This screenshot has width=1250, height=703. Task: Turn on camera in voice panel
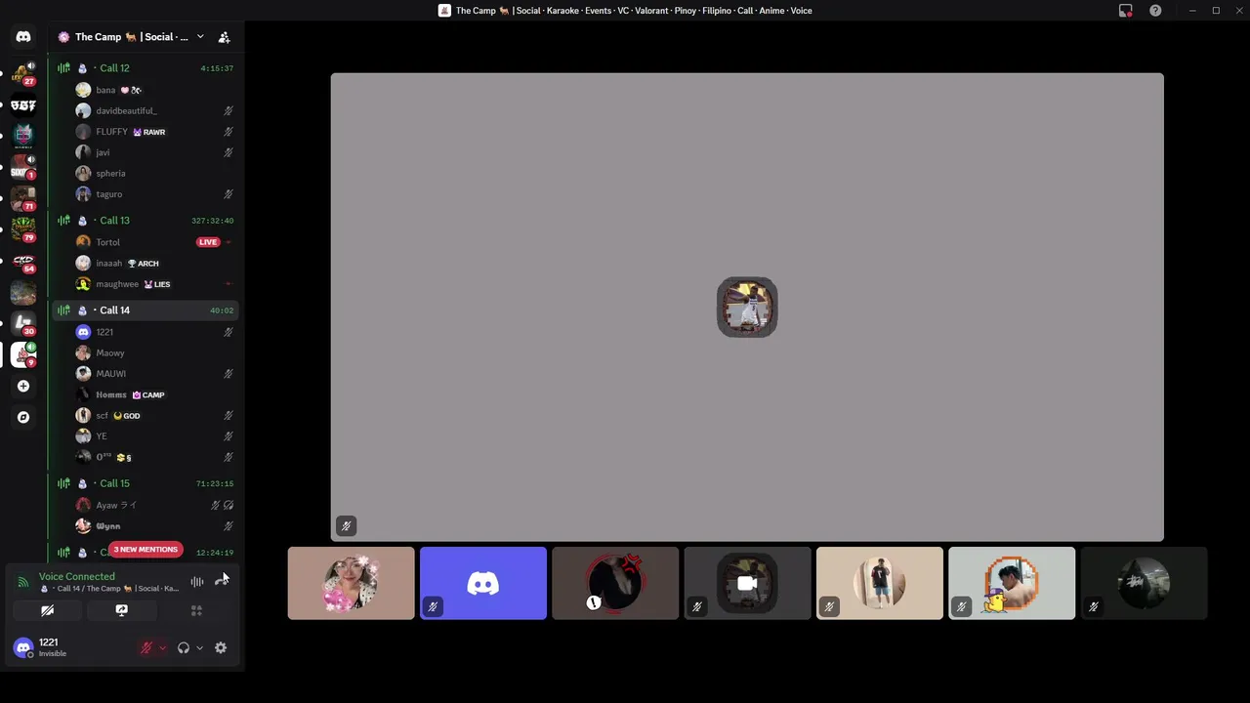tap(47, 610)
